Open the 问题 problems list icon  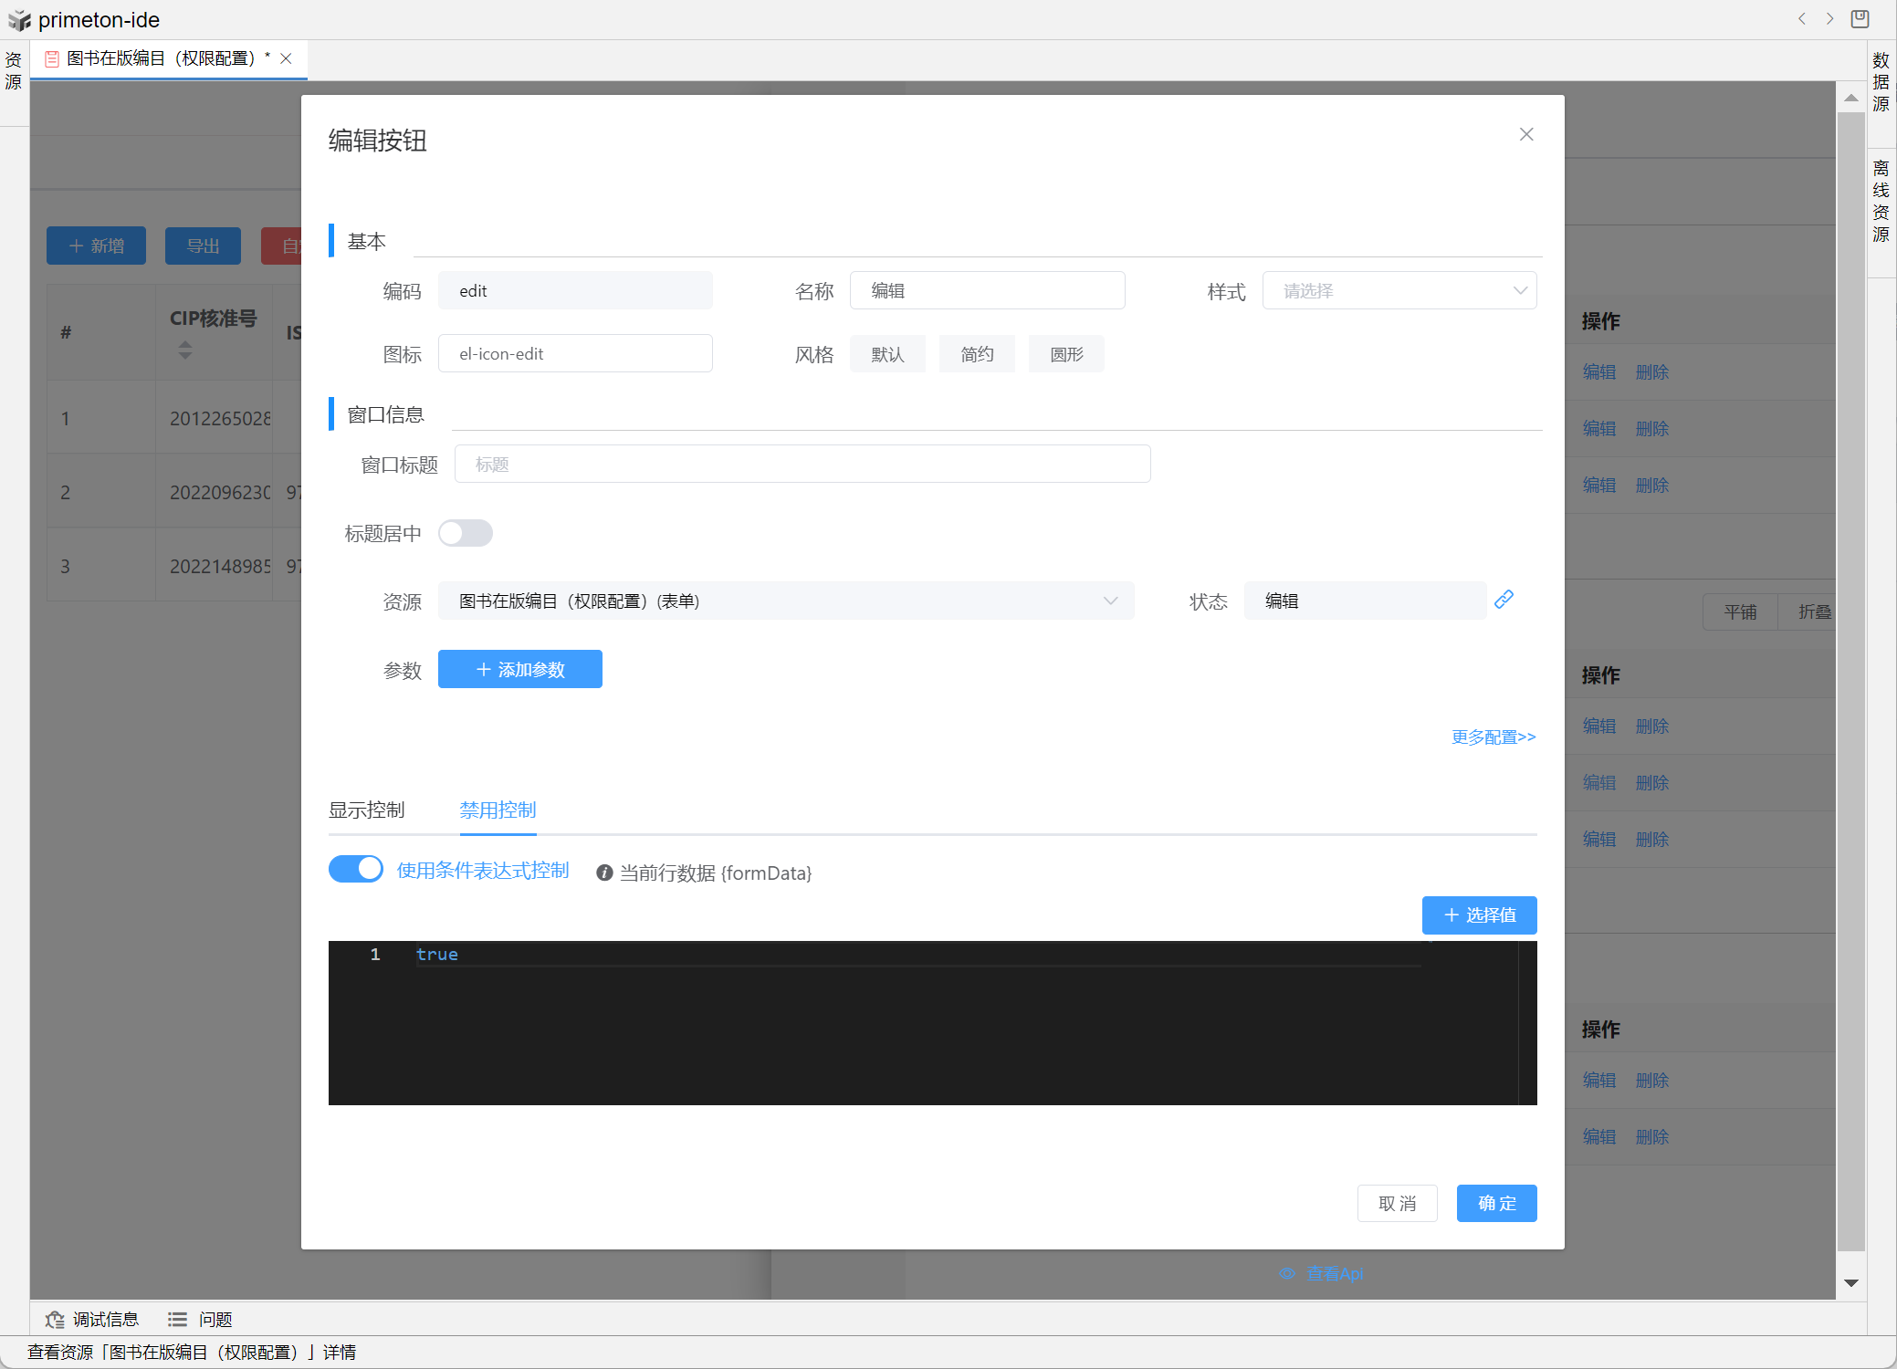[x=177, y=1319]
